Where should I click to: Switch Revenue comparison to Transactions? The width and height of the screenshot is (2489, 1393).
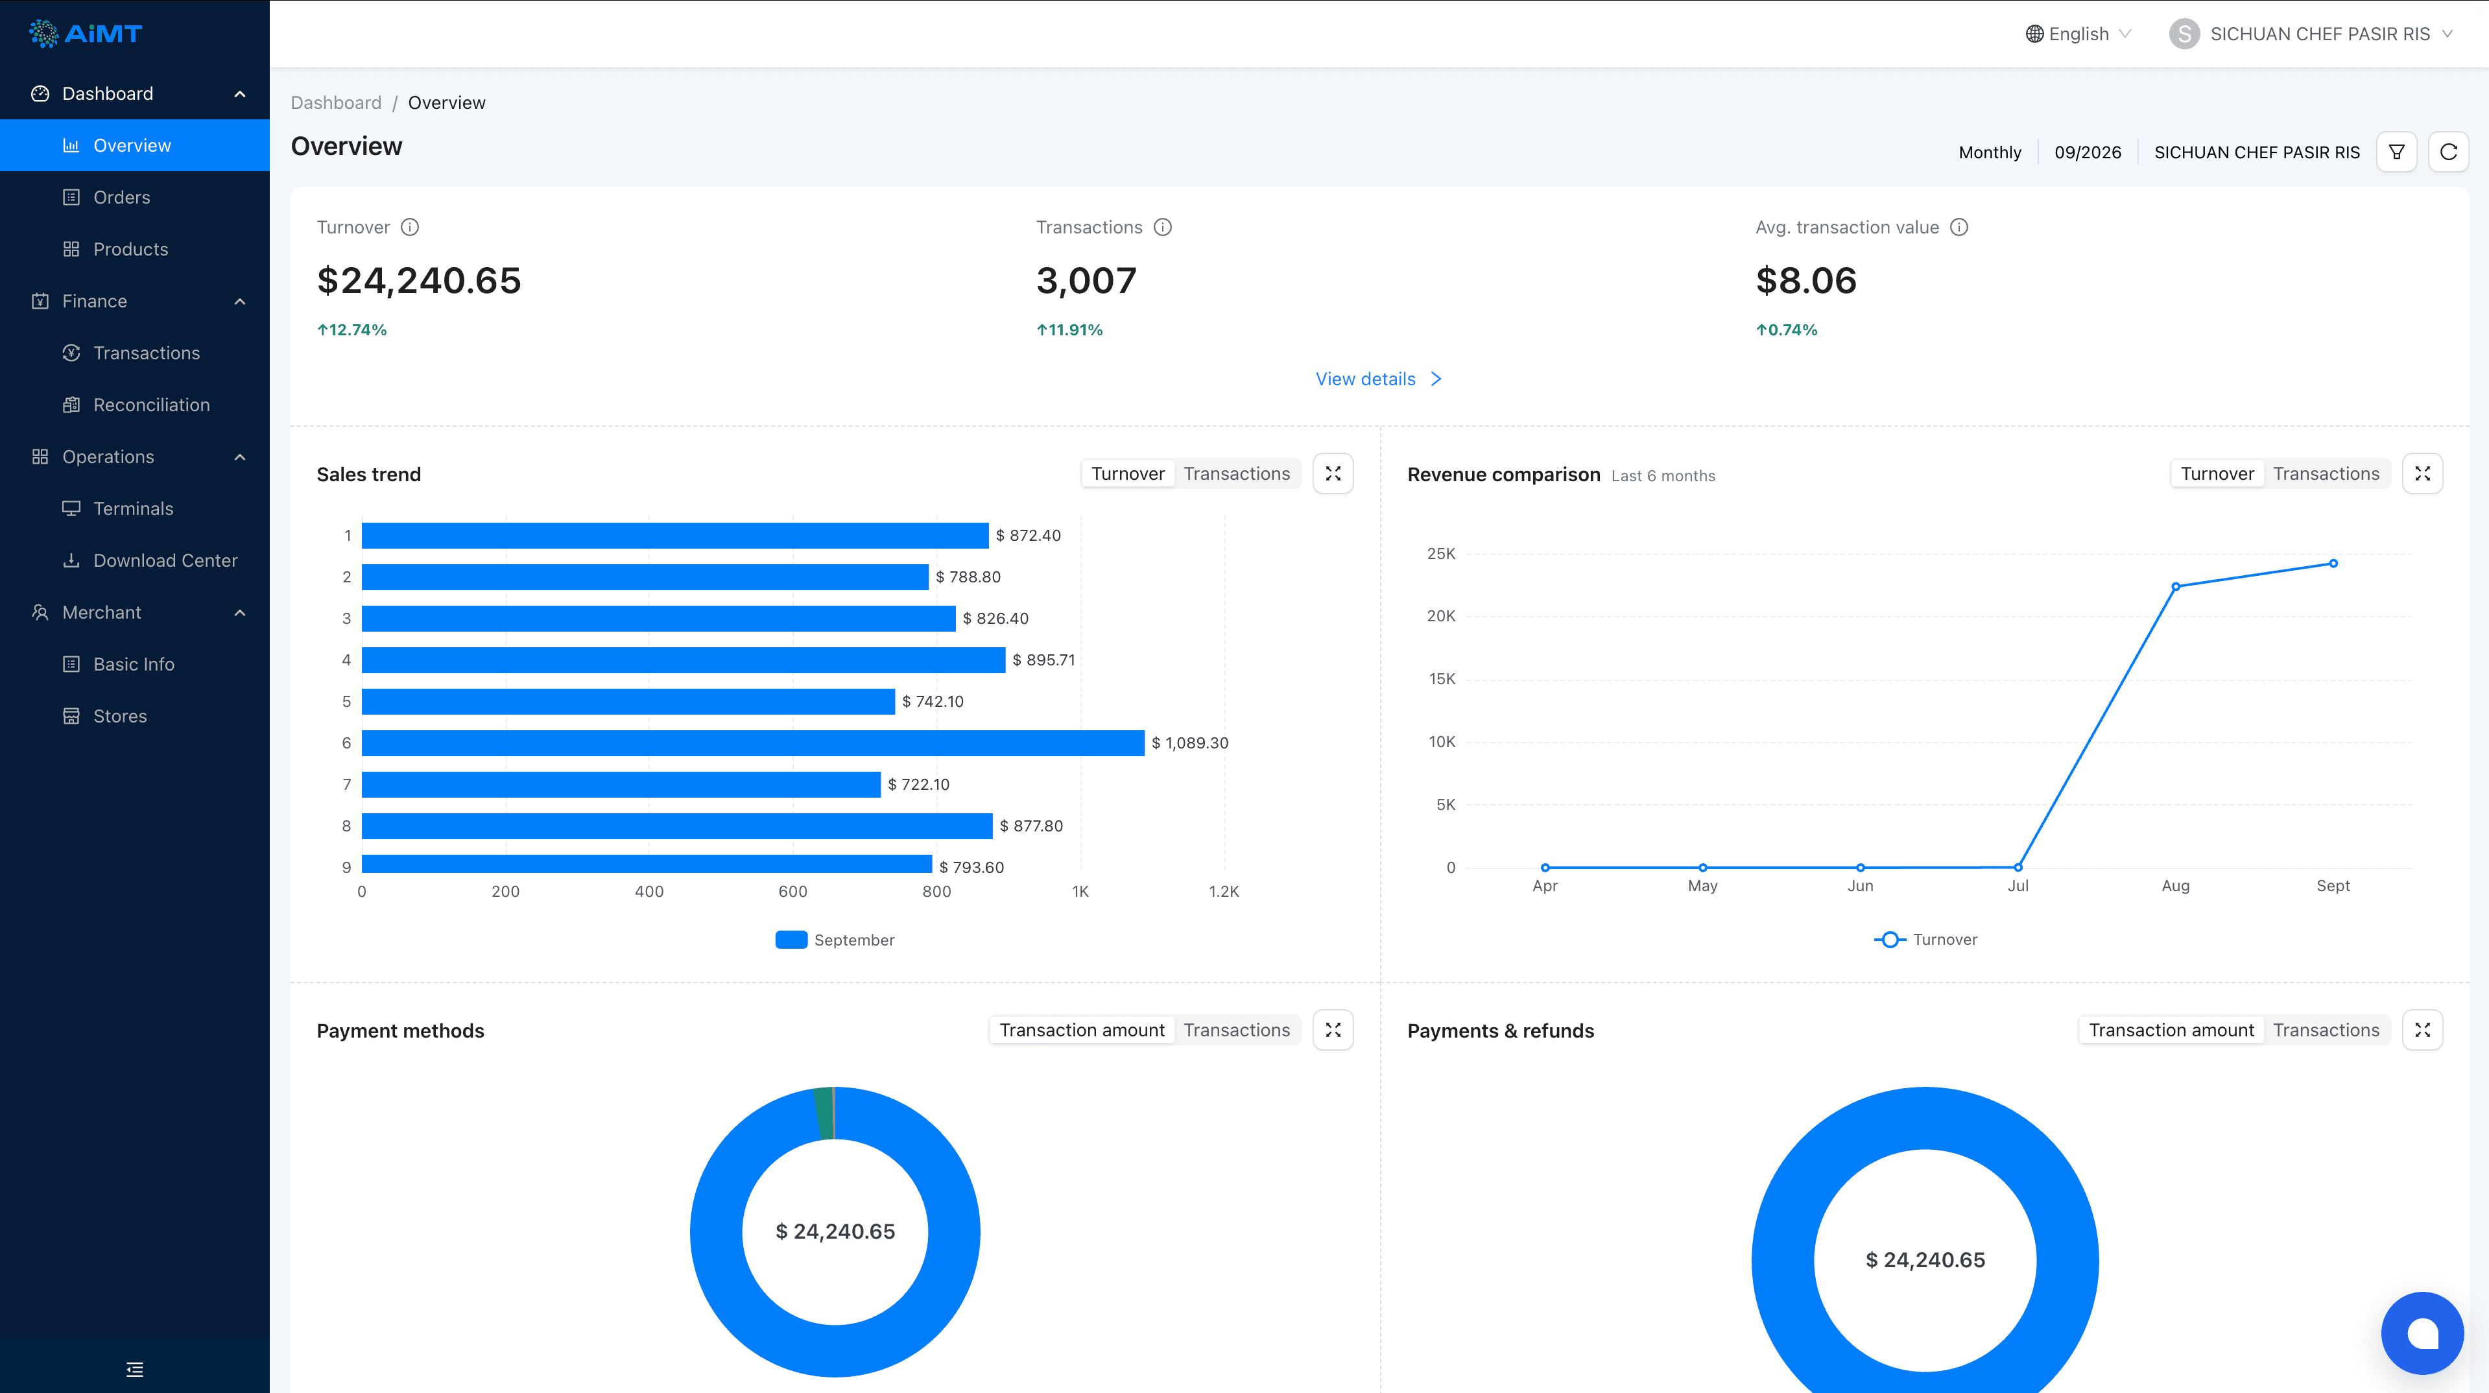click(2326, 473)
